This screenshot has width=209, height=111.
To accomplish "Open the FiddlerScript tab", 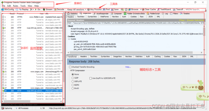I will click(x=153, y=14).
